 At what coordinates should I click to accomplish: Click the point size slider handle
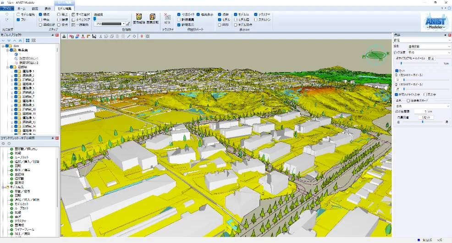[x=401, y=63]
